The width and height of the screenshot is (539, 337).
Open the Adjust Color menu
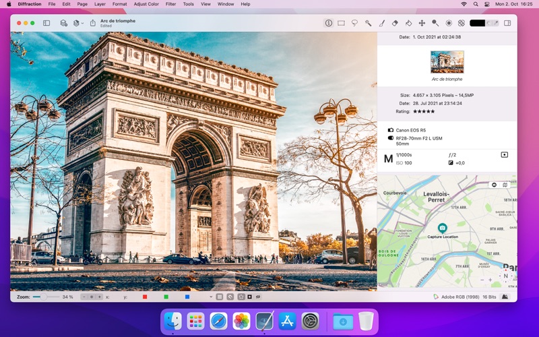pos(146,4)
